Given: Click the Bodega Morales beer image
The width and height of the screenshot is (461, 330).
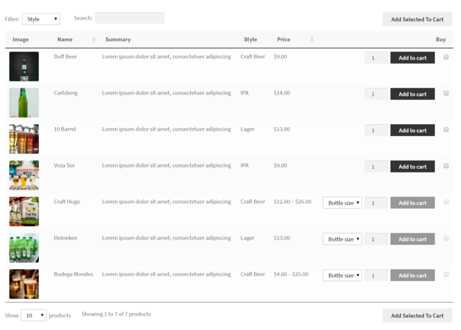Looking at the screenshot, I should [x=24, y=284].
